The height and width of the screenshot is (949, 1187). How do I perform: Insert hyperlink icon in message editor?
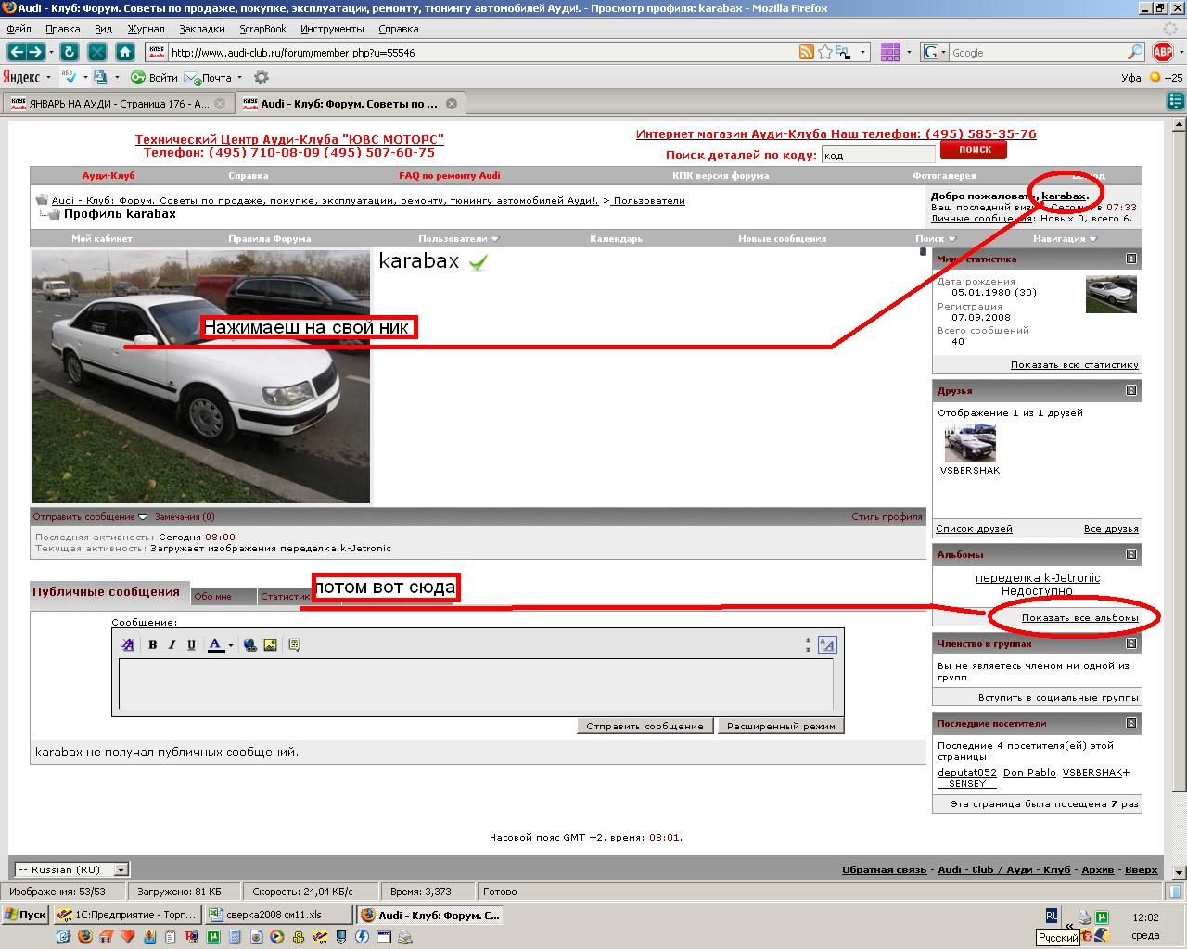click(x=249, y=645)
